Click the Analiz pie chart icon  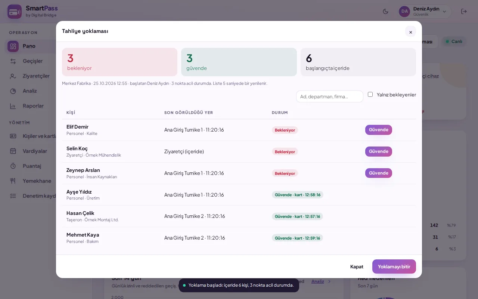coord(13,91)
